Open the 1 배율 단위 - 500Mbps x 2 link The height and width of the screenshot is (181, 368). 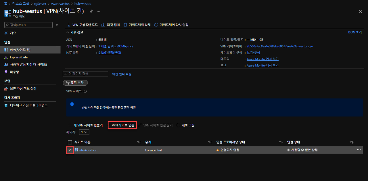pyautogui.click(x=116, y=46)
